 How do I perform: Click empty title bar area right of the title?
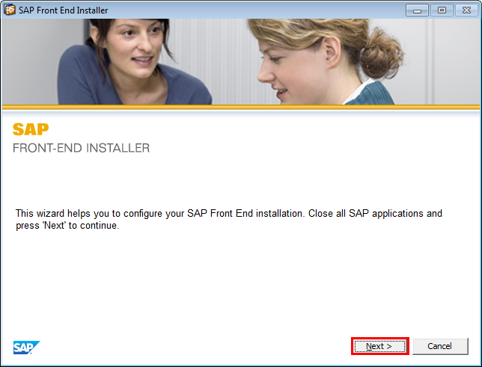coord(262,10)
